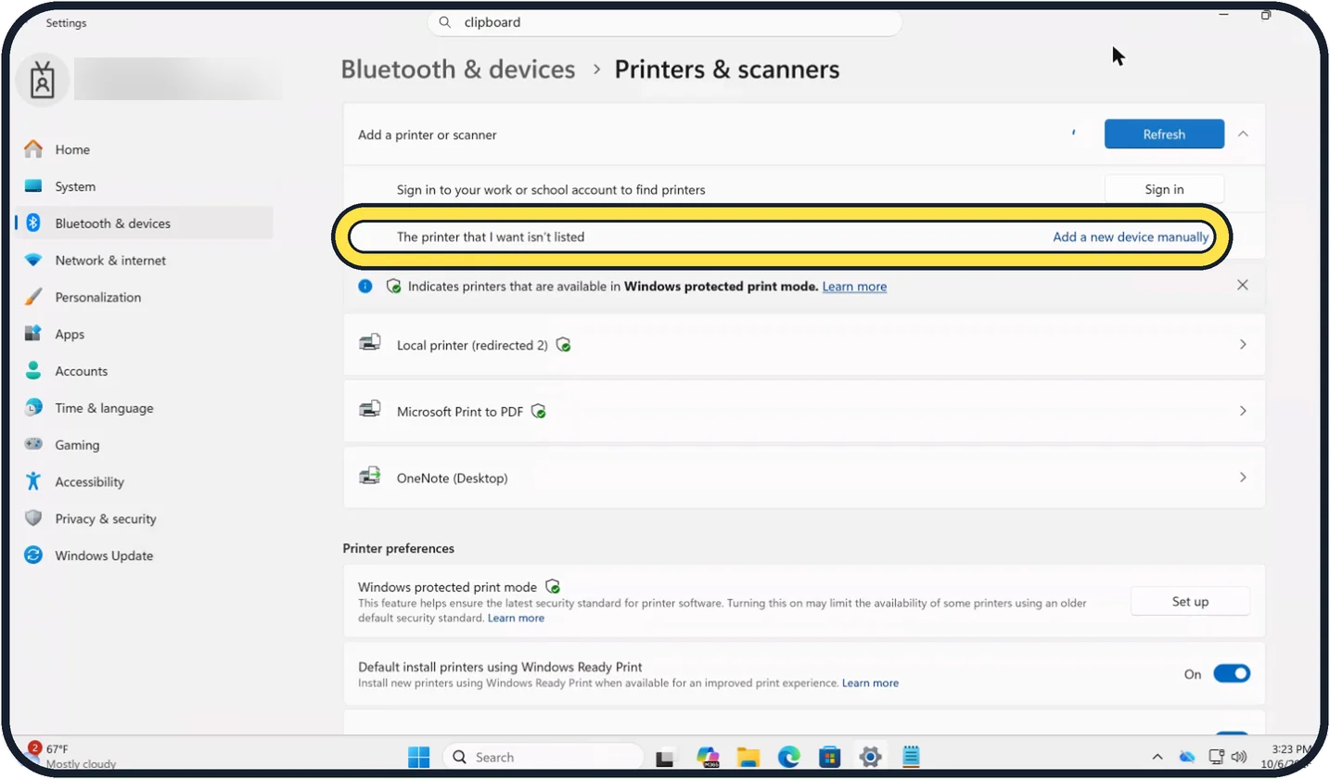Toggle Default install printers using Windows Ready Print

point(1232,674)
